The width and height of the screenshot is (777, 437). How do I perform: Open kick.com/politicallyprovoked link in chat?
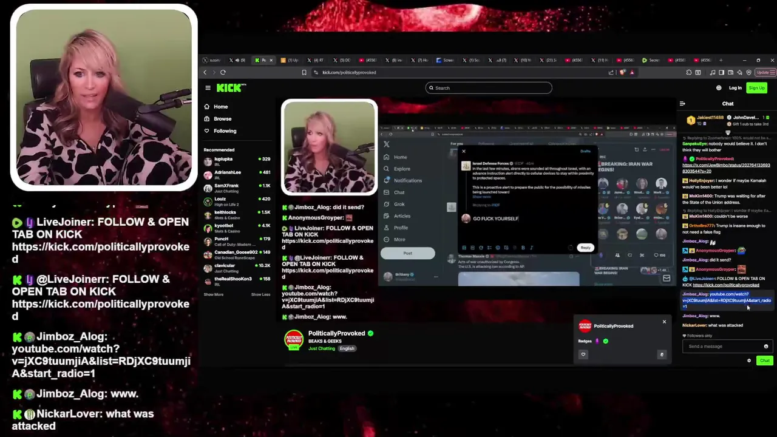pyautogui.click(x=726, y=285)
